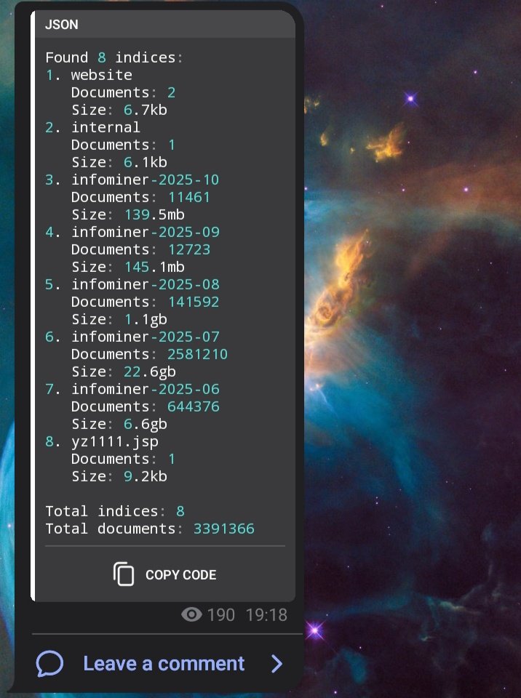
Task: Click the JSON code block header
Action: (165, 24)
